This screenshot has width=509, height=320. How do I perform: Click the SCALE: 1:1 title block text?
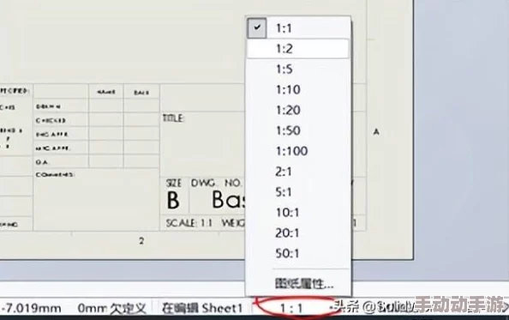coord(189,223)
